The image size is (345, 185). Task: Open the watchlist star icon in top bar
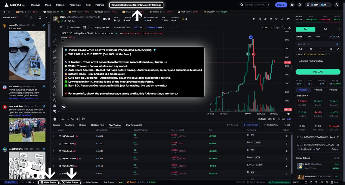click(292, 5)
